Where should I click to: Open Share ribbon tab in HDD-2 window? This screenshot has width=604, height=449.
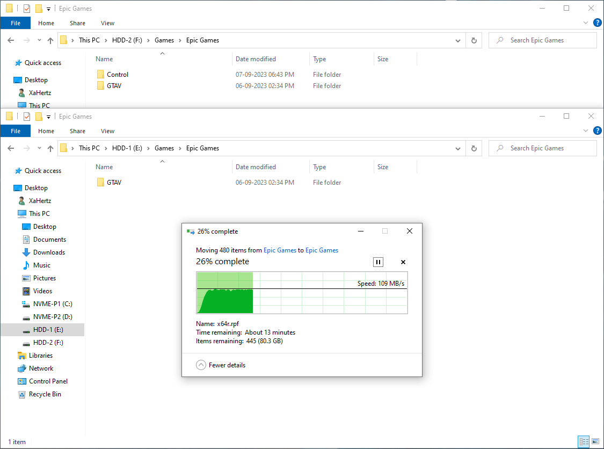[x=77, y=23]
